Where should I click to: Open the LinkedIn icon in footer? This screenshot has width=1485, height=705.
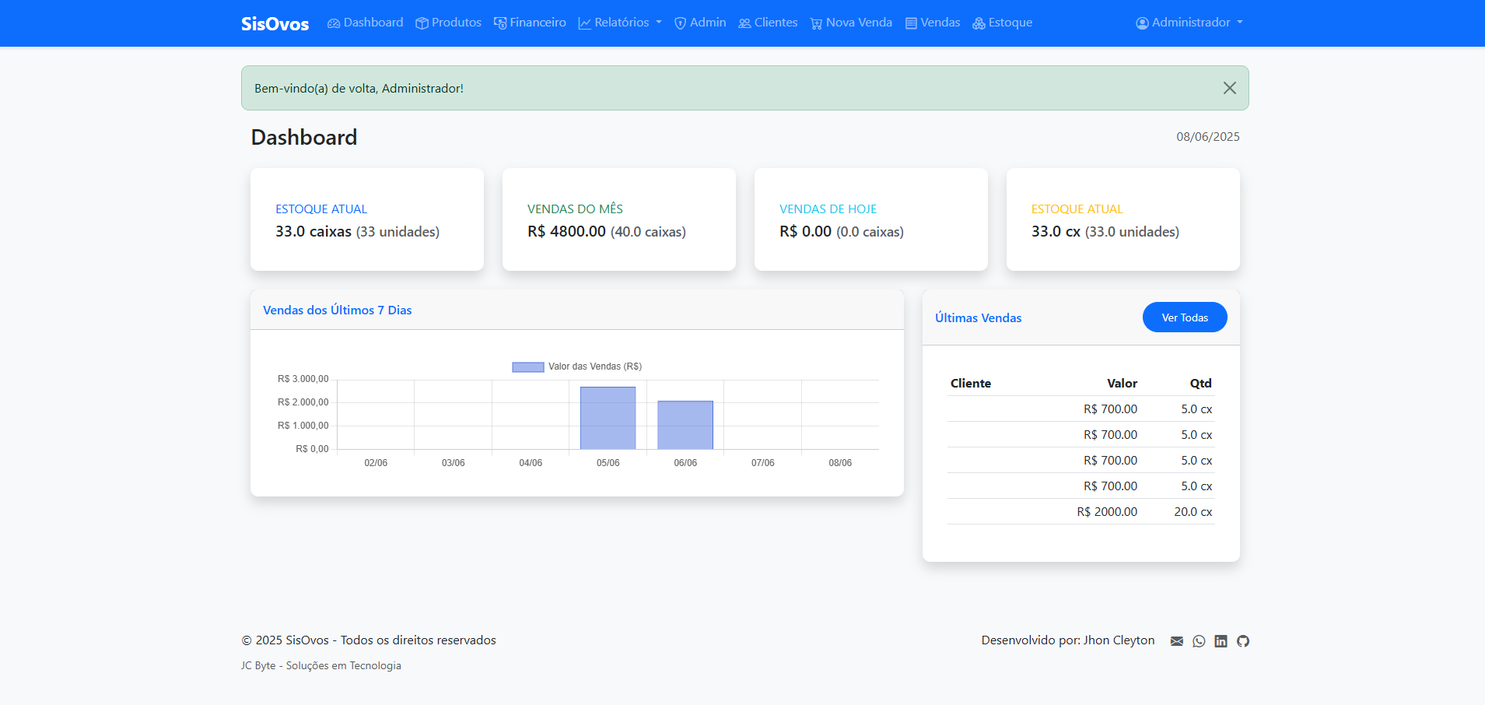tap(1221, 641)
